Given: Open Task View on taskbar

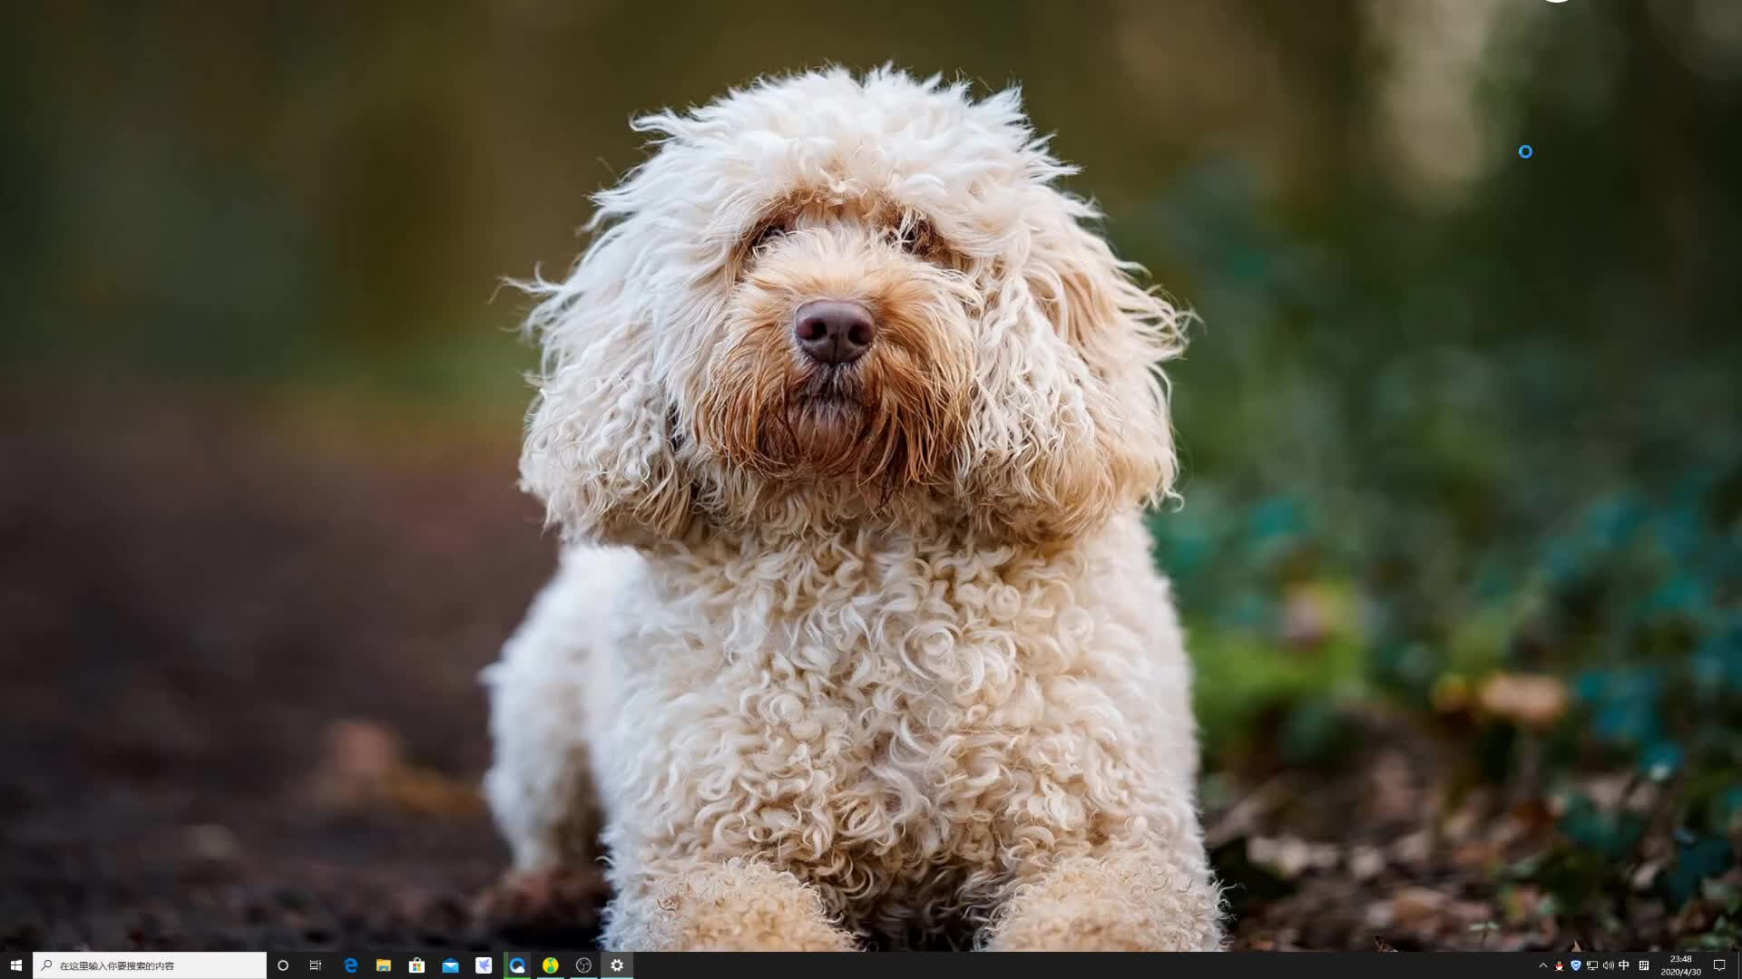Looking at the screenshot, I should pos(316,965).
